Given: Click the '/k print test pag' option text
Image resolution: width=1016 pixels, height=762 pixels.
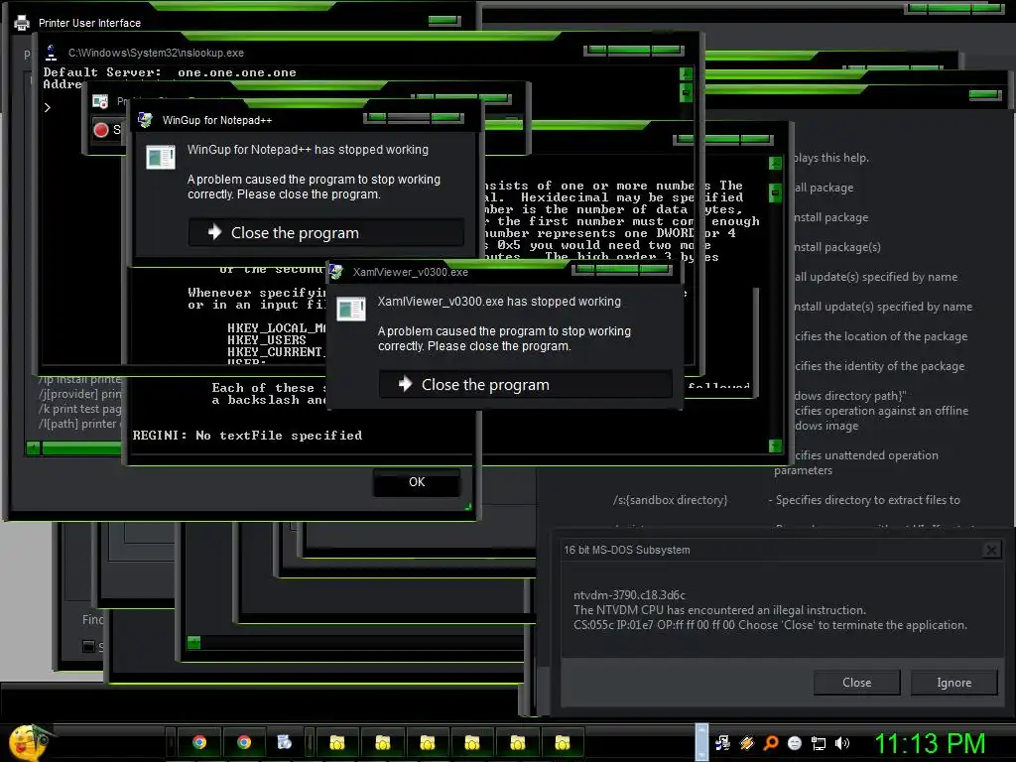Looking at the screenshot, I should tap(79, 409).
